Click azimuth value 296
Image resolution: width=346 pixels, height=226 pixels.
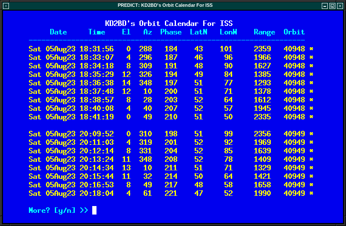coord(145,57)
